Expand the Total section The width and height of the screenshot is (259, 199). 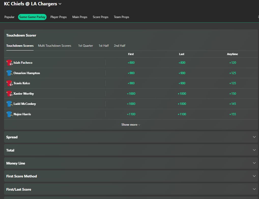click(x=131, y=150)
